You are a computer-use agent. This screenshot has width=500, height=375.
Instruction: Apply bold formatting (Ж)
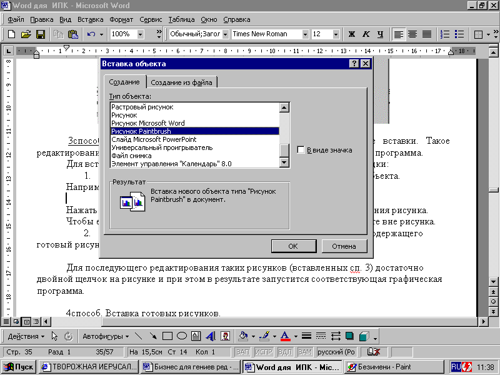pos(352,34)
